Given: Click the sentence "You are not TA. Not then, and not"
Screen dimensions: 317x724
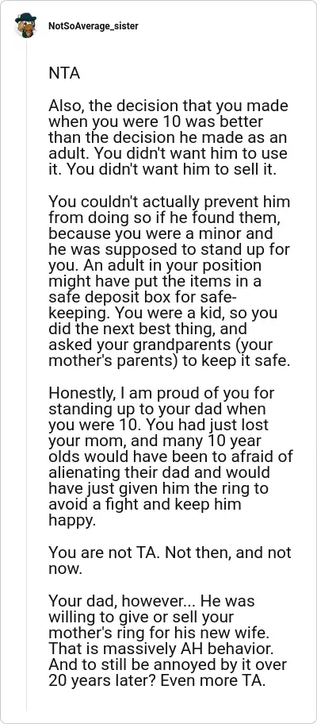Looking at the screenshot, I should pyautogui.click(x=170, y=553).
